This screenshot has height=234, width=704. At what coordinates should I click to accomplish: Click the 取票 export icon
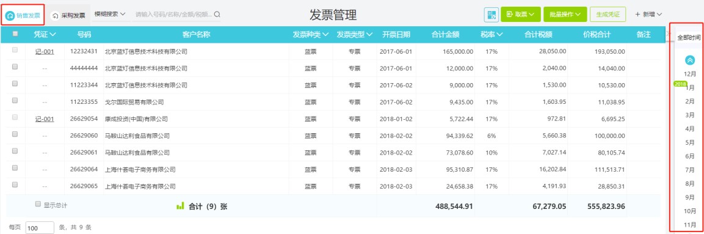coord(510,15)
